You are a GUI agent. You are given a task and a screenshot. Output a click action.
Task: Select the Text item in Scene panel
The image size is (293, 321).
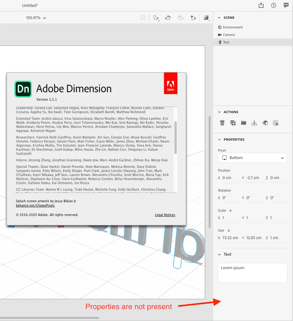coord(253,42)
